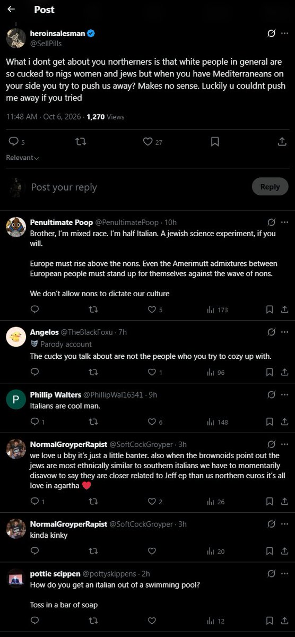Bookmark the Angelos reply

[x=270, y=372]
